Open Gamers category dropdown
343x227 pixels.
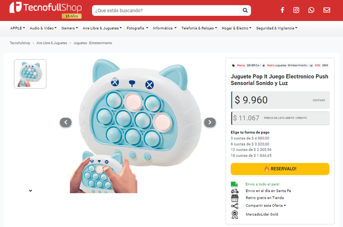70,28
